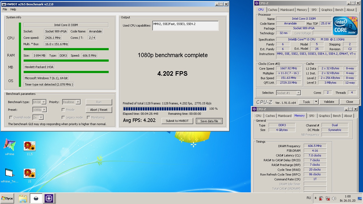Click the upper CPU-Z window title icon
This screenshot has width=363, height=204.
click(256, 3)
